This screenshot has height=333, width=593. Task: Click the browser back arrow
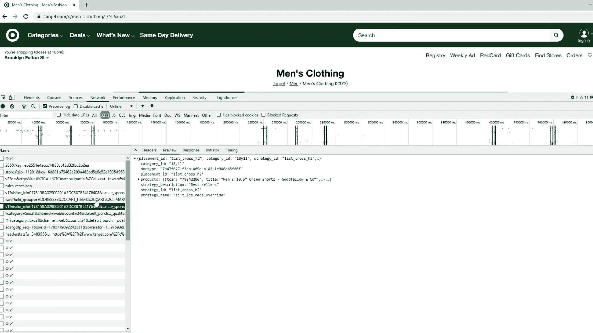coord(5,16)
